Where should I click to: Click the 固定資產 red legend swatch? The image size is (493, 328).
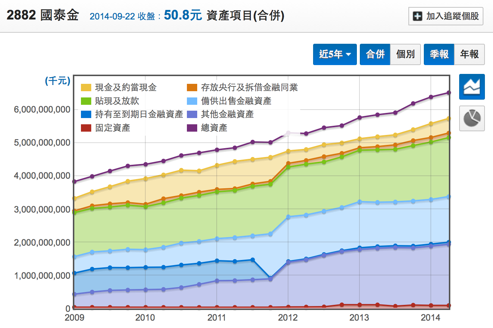[86, 128]
